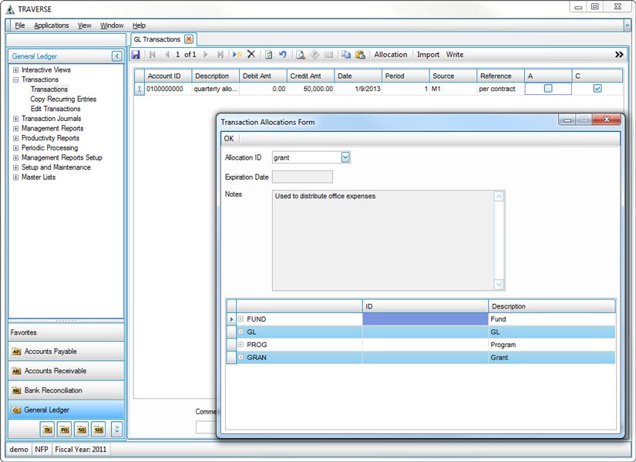Click the Write toolbar button
The image size is (636, 462).
(x=455, y=55)
